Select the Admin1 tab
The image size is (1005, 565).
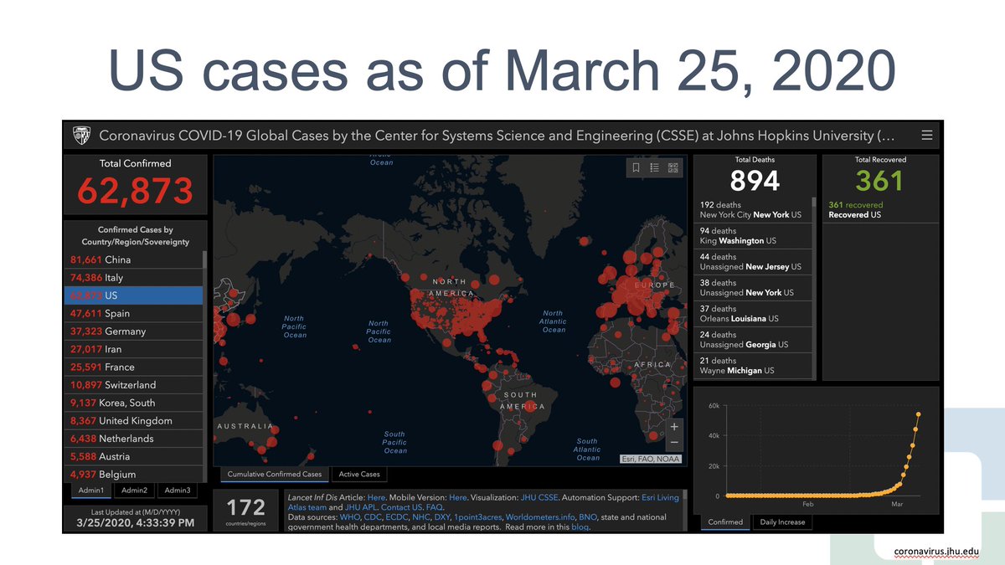(91, 491)
